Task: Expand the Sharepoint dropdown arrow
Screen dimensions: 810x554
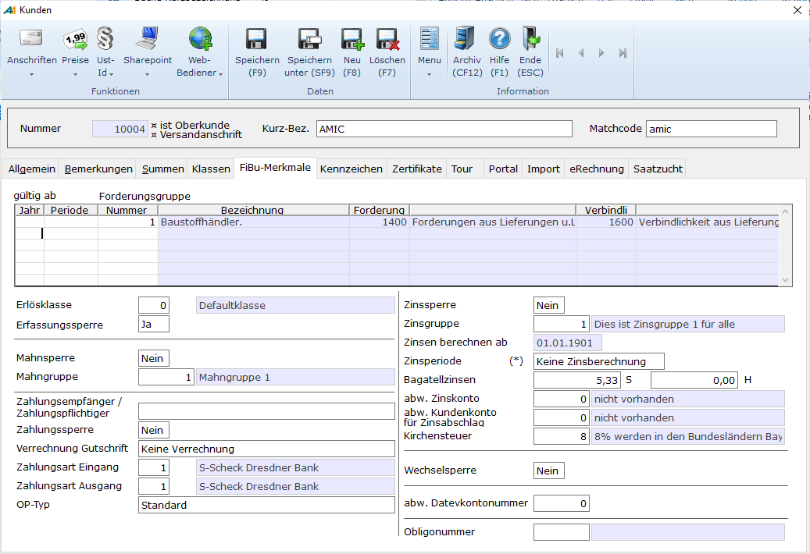Action: (x=147, y=75)
